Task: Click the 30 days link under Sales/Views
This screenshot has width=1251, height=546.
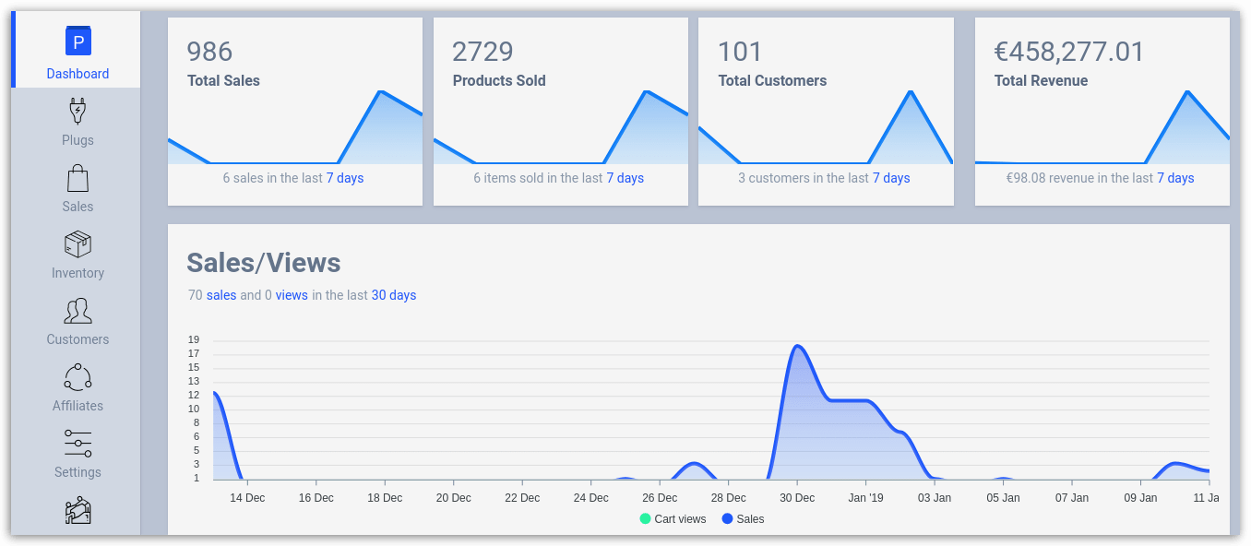Action: 394,294
